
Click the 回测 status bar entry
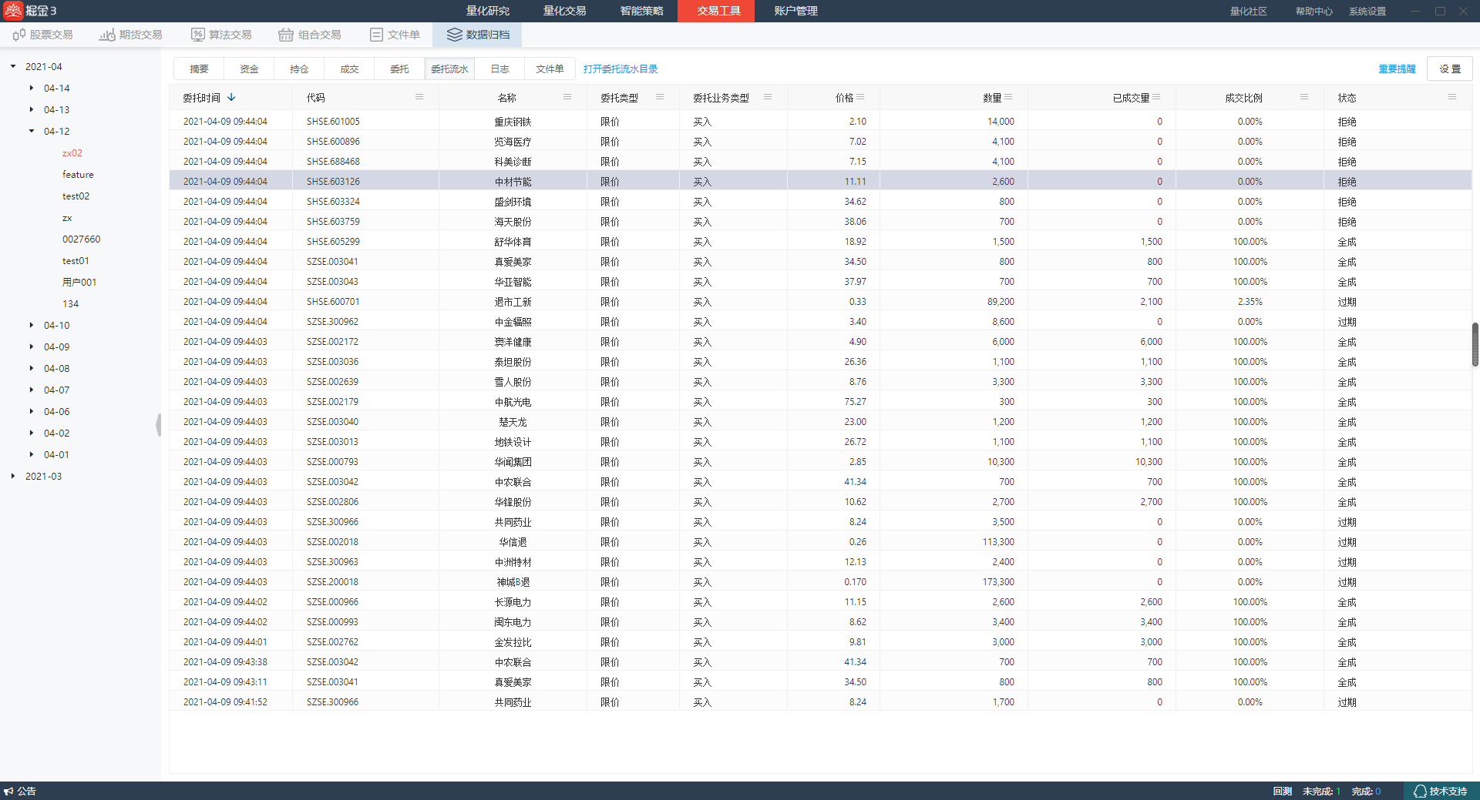[x=1282, y=792]
